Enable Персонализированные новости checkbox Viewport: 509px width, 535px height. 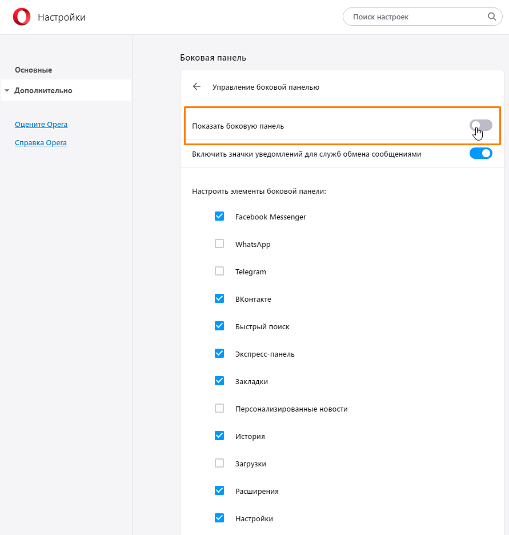coord(219,409)
